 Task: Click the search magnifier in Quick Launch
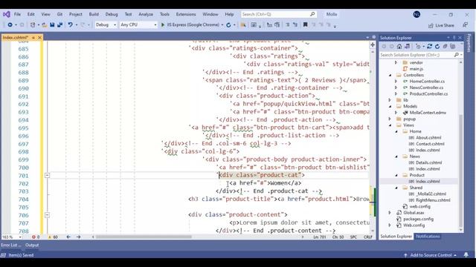click(312, 14)
